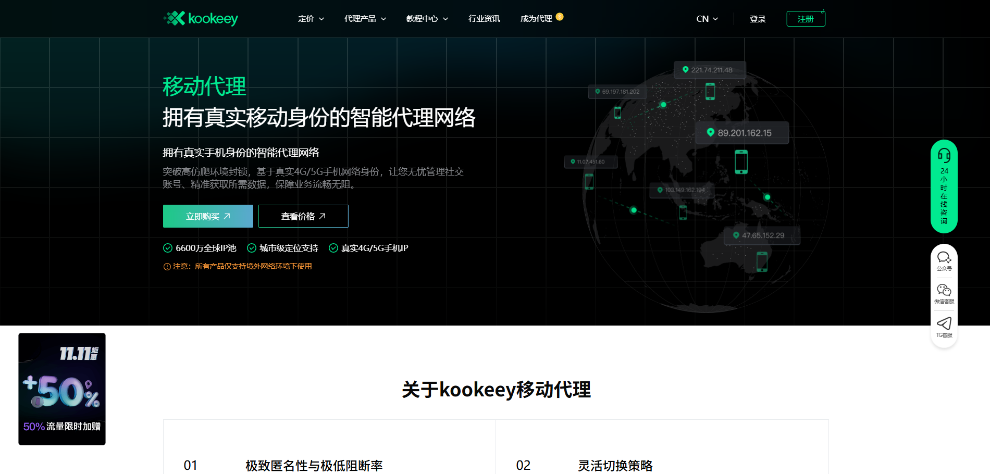Open 微信客服 WeChat support icon
The height and width of the screenshot is (474, 990).
click(944, 290)
